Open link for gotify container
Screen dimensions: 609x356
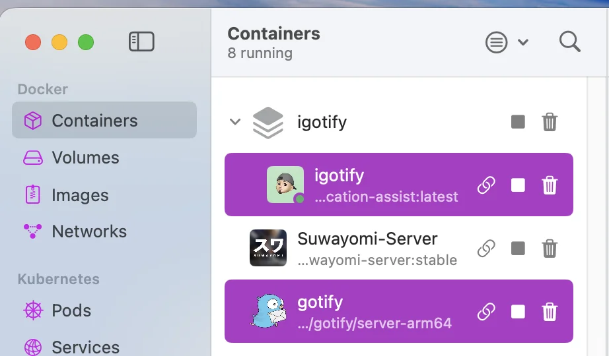coord(486,312)
